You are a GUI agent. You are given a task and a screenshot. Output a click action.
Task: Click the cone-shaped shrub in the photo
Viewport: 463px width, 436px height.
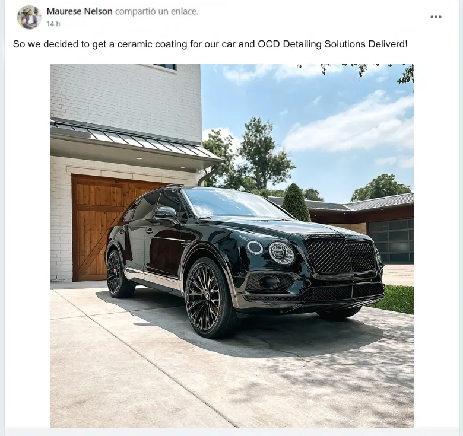[x=296, y=203]
